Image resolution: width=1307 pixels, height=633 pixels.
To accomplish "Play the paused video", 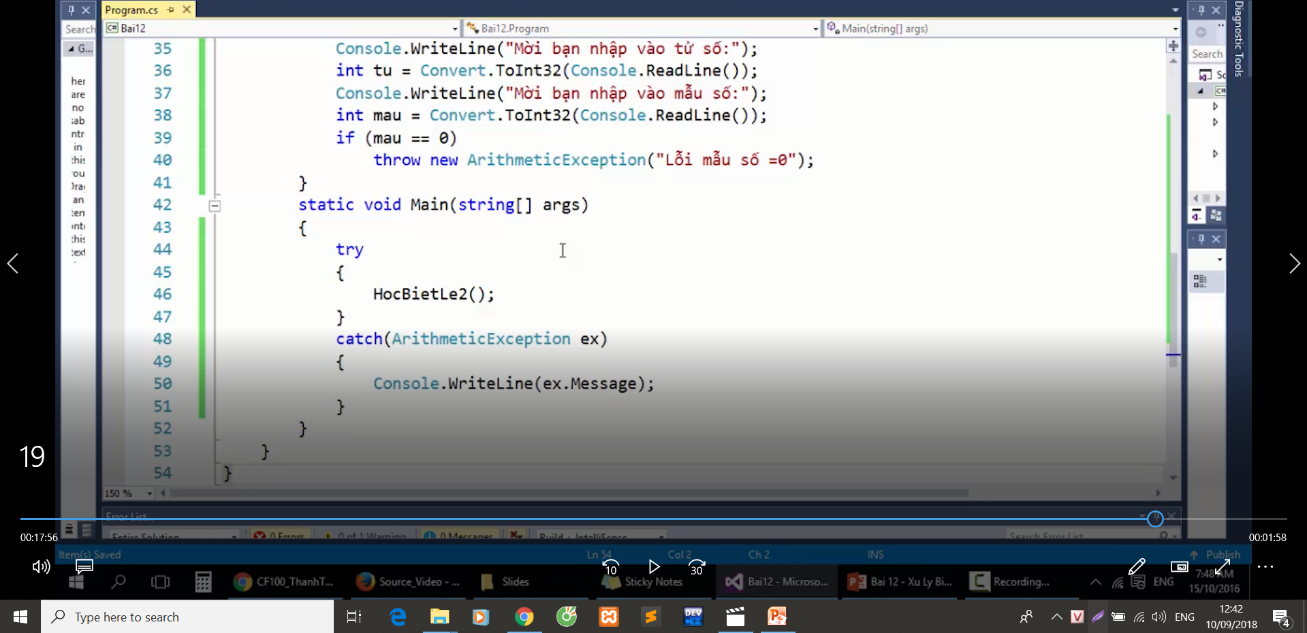I will [x=654, y=566].
